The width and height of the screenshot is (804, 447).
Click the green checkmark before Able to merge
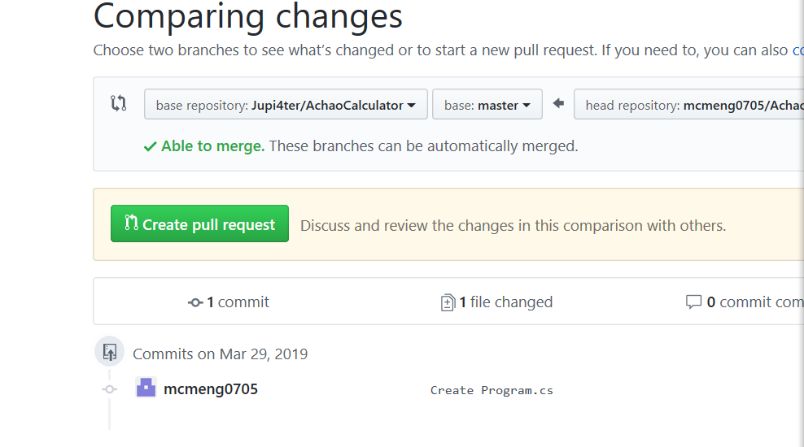click(x=150, y=146)
